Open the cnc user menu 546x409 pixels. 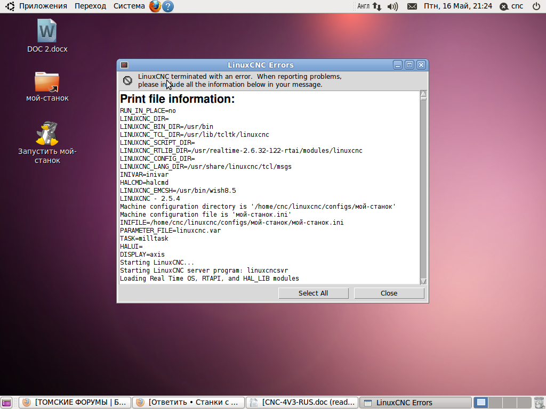pos(511,6)
